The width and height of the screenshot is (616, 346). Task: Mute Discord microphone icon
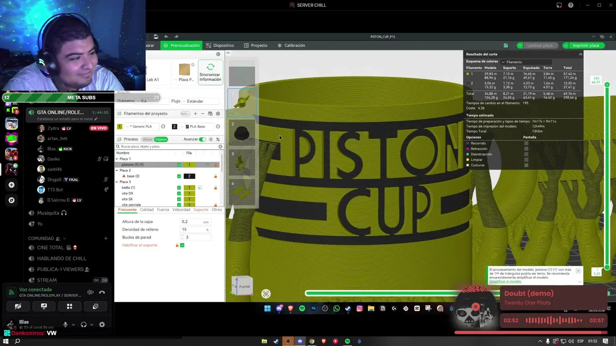[65, 324]
